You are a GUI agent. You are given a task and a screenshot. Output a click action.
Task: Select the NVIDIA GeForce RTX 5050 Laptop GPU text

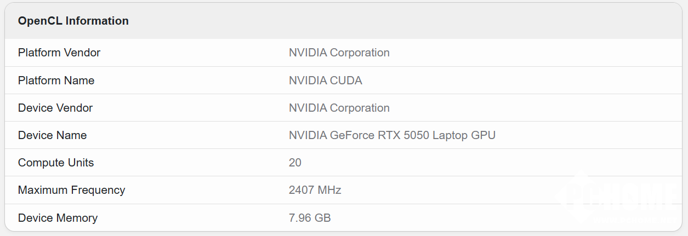(392, 135)
